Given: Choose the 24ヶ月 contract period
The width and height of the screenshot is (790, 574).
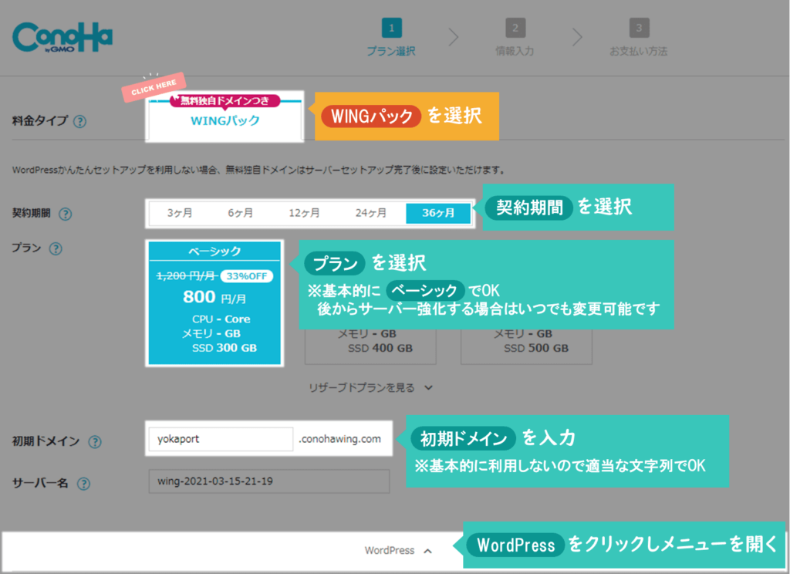Looking at the screenshot, I should (x=371, y=213).
